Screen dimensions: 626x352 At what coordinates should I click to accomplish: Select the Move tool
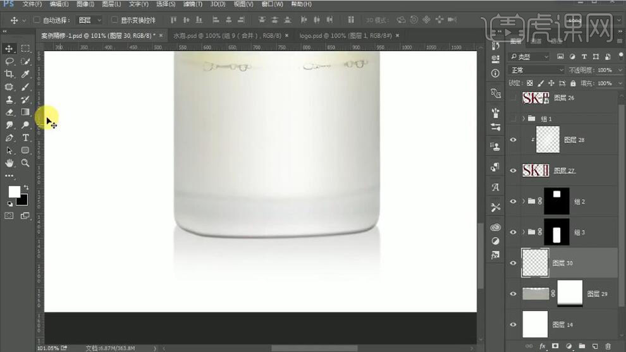[9, 49]
